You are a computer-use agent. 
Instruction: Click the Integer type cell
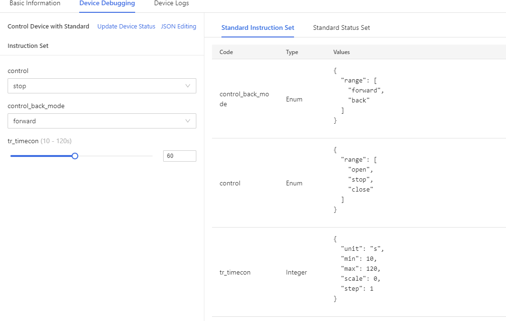(296, 272)
